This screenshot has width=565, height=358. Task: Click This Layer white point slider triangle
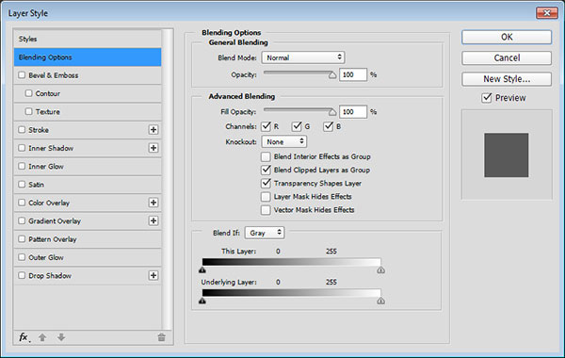coord(380,269)
